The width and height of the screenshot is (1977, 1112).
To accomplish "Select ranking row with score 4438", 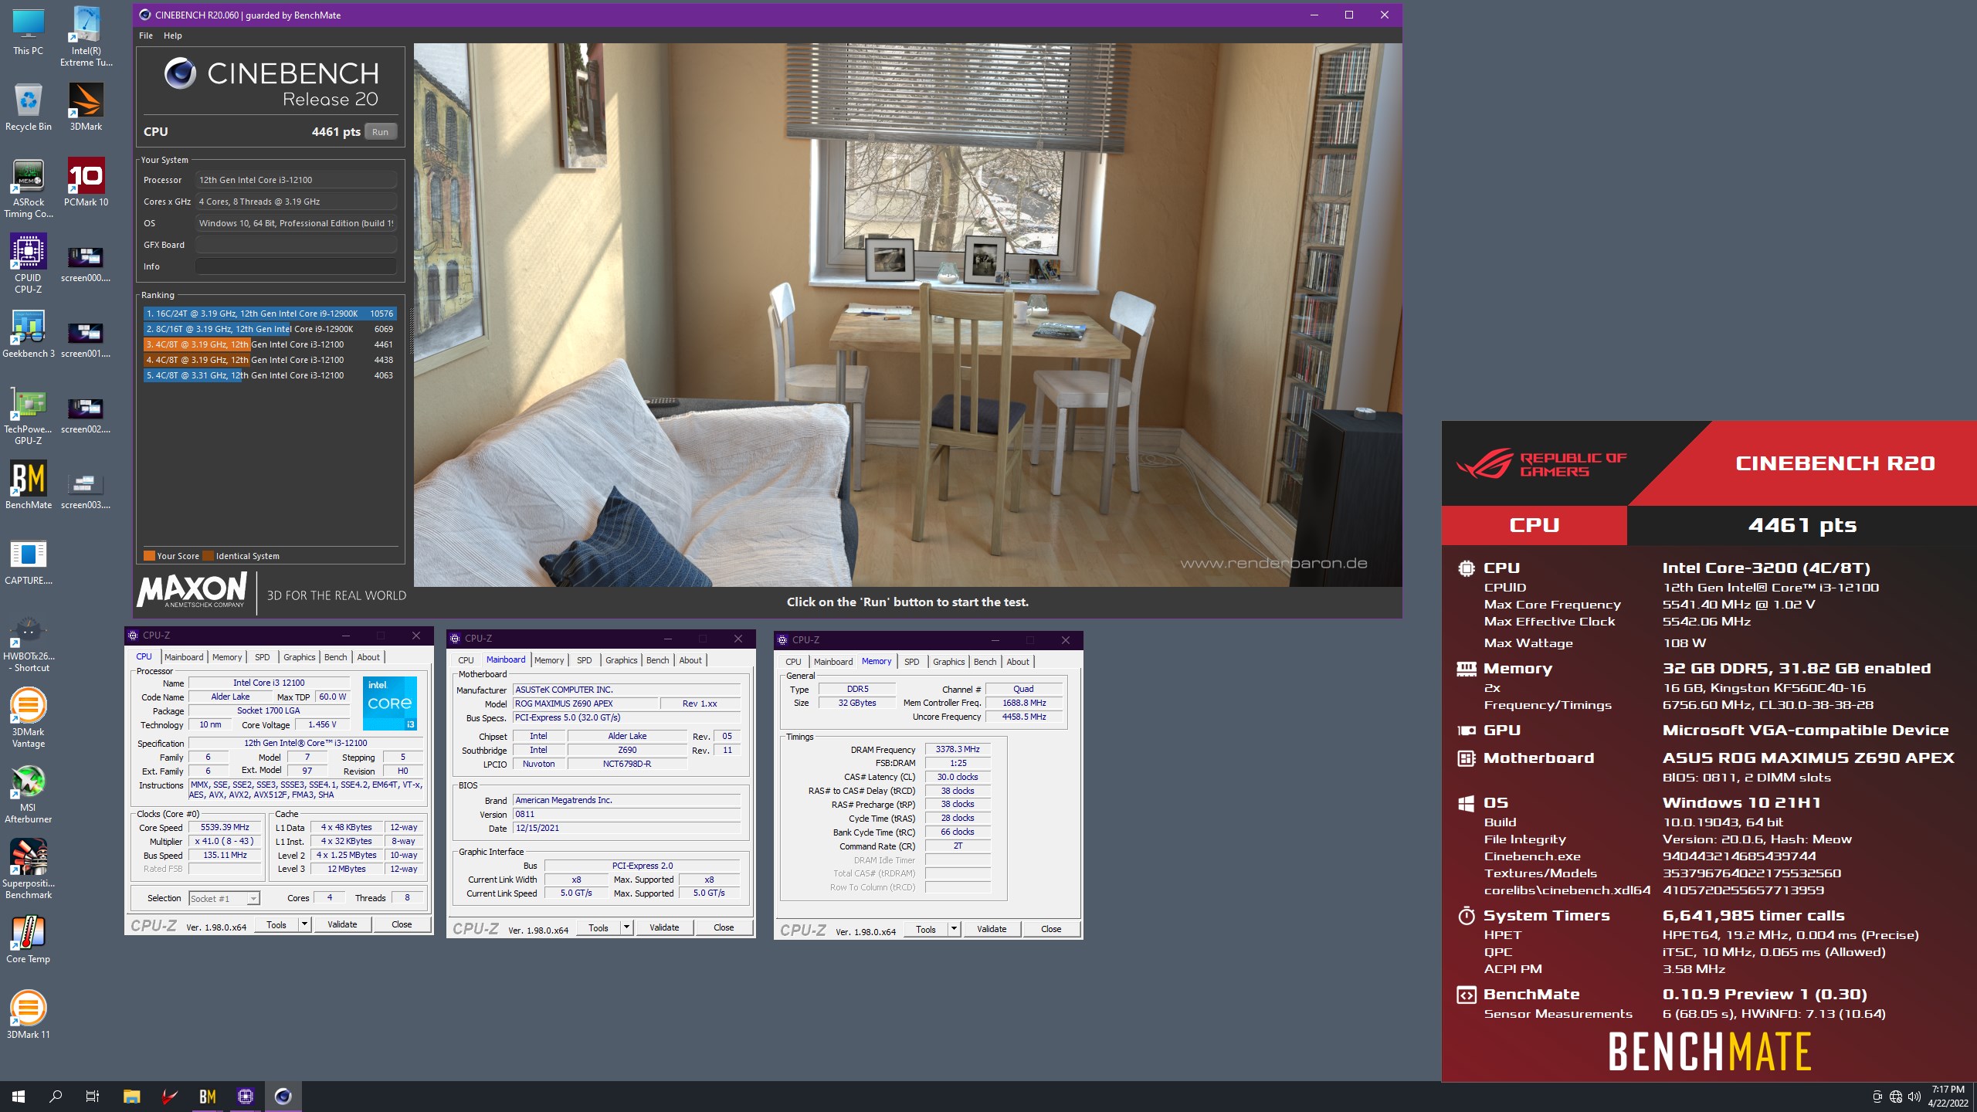I will tap(270, 360).
